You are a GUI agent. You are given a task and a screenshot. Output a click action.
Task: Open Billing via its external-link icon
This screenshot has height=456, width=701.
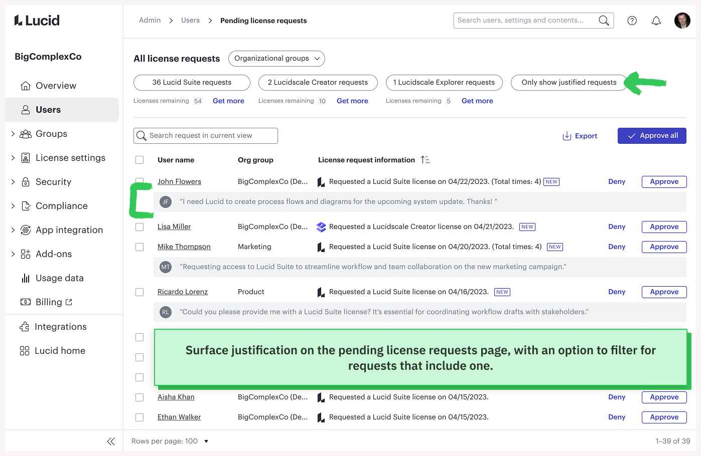pos(69,302)
